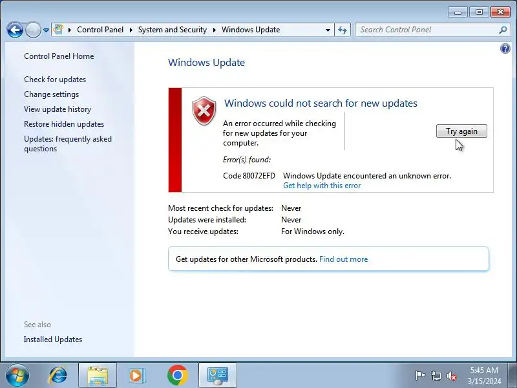Click the Back navigation arrow
Image resolution: width=517 pixels, height=388 pixels.
tap(15, 30)
